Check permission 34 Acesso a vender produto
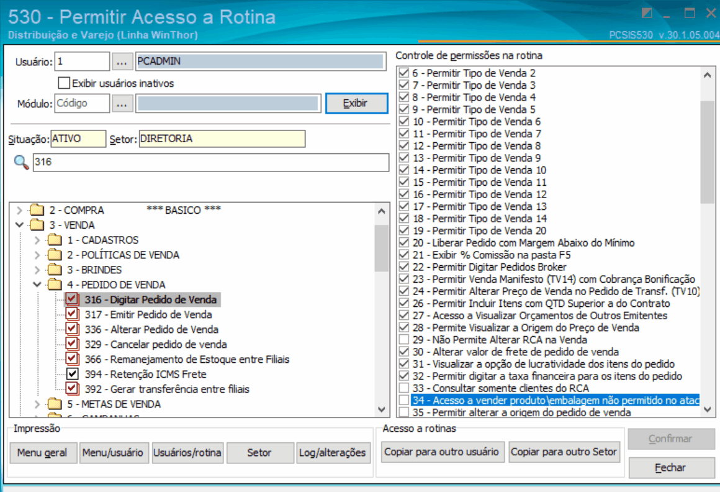Image resolution: width=720 pixels, height=492 pixels. pos(403,400)
